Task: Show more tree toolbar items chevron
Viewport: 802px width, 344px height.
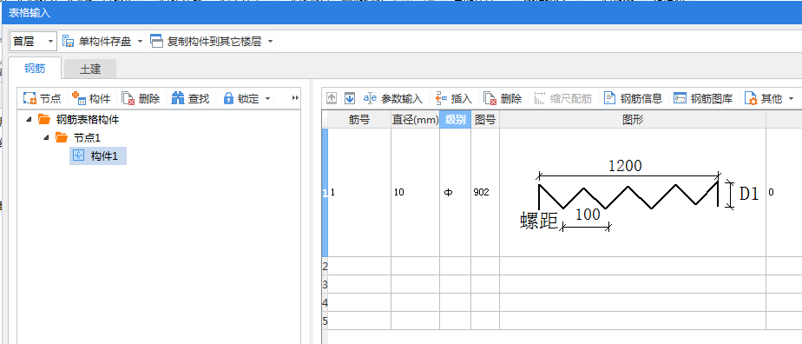Action: (x=295, y=98)
